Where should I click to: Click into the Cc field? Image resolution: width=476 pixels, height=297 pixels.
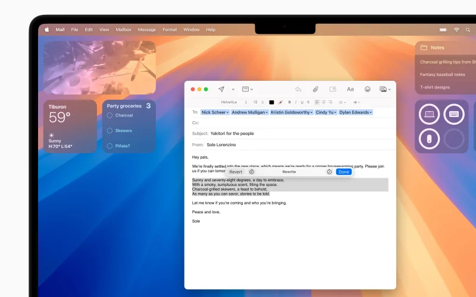pyautogui.click(x=293, y=123)
